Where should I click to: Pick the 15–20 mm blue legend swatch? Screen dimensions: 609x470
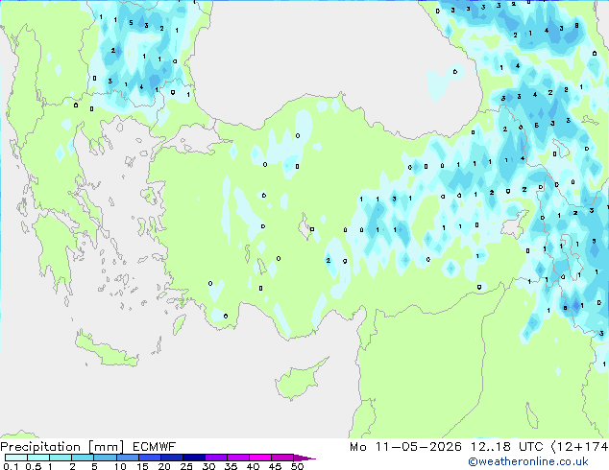pyautogui.click(x=149, y=458)
